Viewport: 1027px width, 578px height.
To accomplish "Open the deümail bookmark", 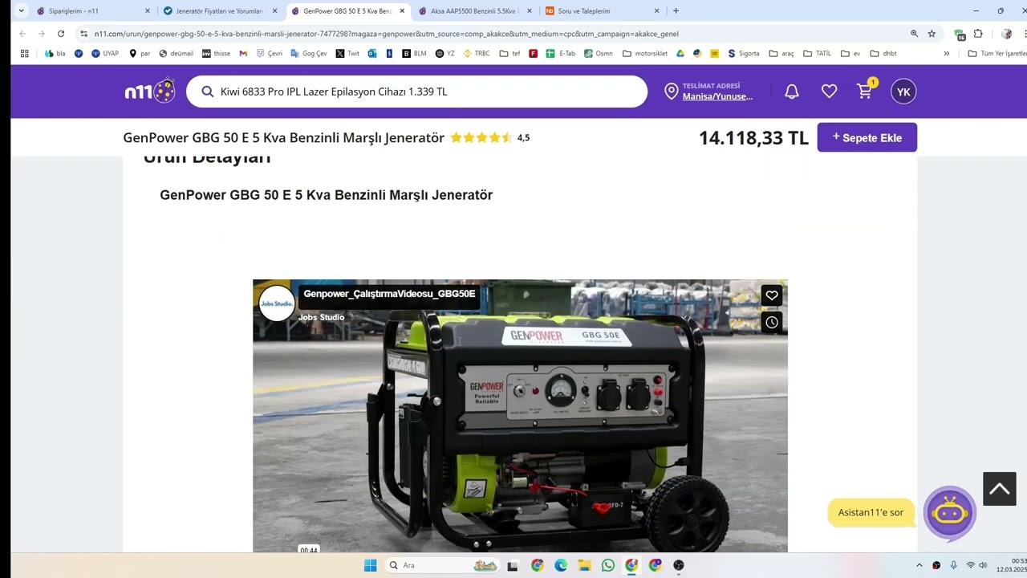I will (177, 54).
